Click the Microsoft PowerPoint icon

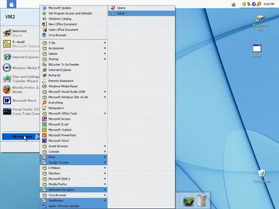point(44,135)
